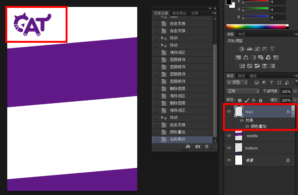The image size is (298, 195).
Task: Select the middle layer
Action: 260,136
